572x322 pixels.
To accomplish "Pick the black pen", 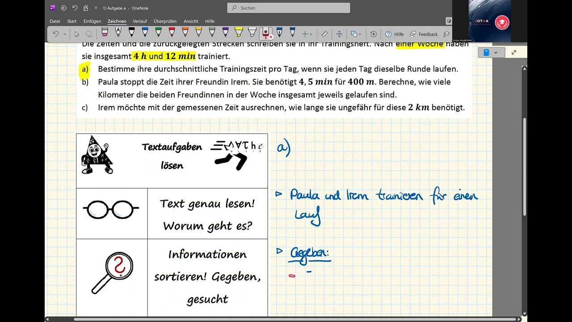I will click(x=131, y=32).
